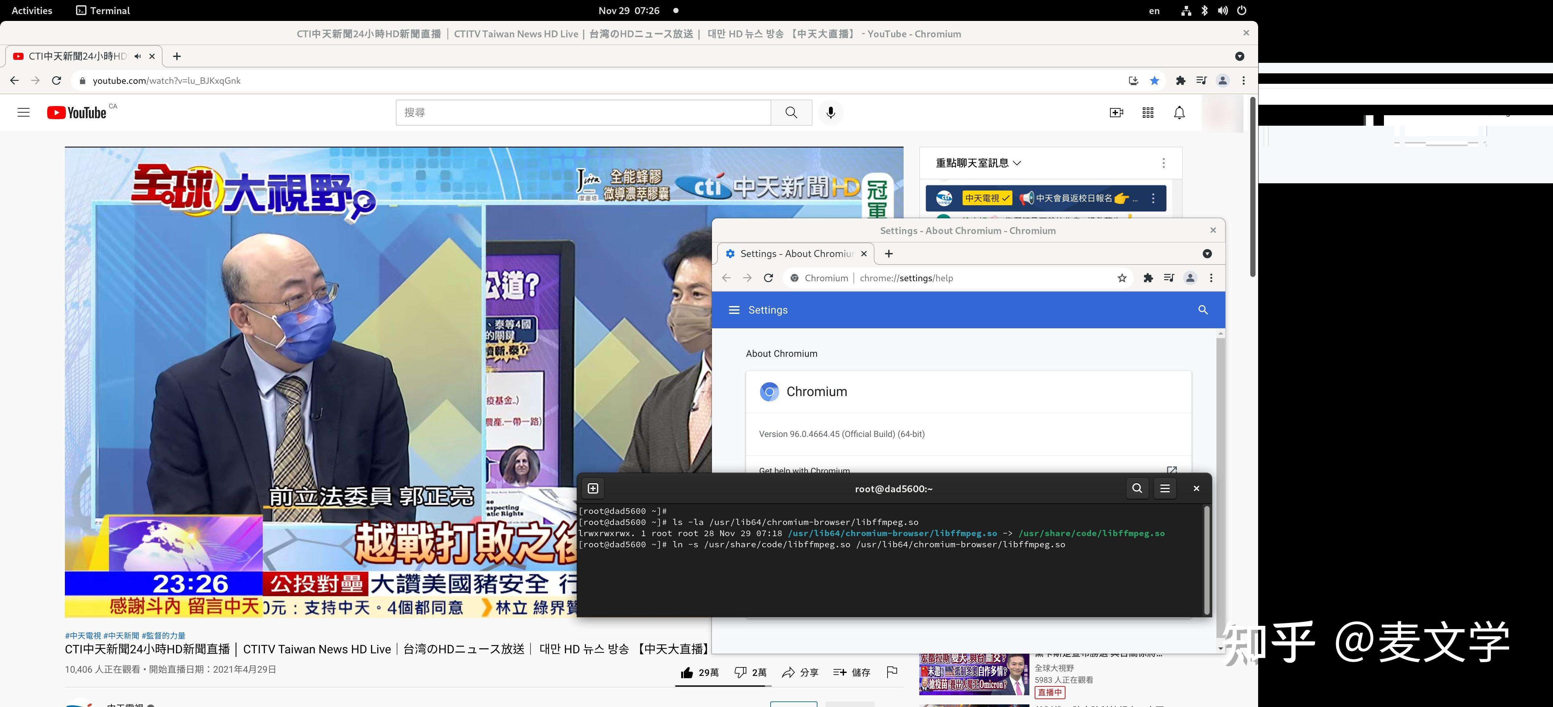The height and width of the screenshot is (707, 1553).
Task: Open a new tab in the YouTube window
Action: (177, 56)
